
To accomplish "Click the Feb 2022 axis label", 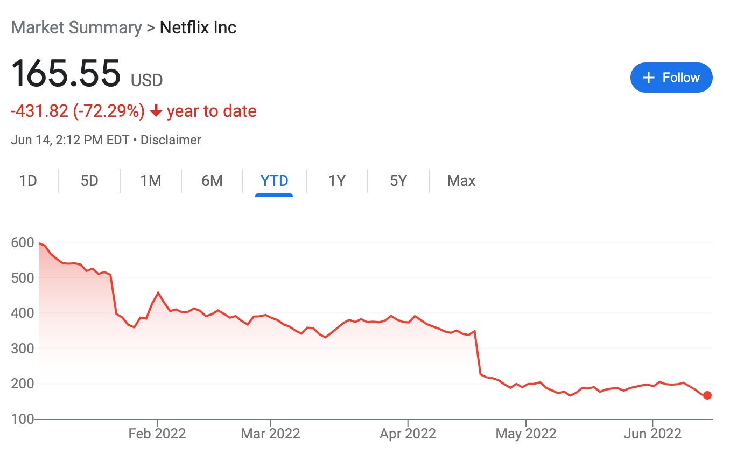I will click(x=157, y=434).
